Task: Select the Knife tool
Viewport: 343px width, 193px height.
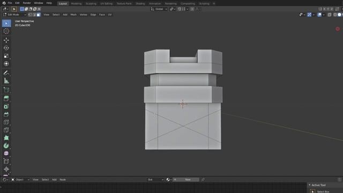Action: 6,130
